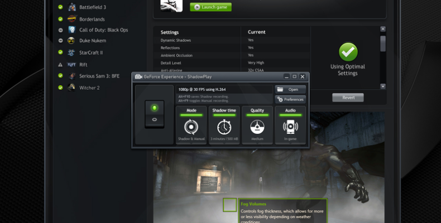Click the not-optimized status icon for Call of Duty
This screenshot has height=223, width=441.
[x=60, y=30]
